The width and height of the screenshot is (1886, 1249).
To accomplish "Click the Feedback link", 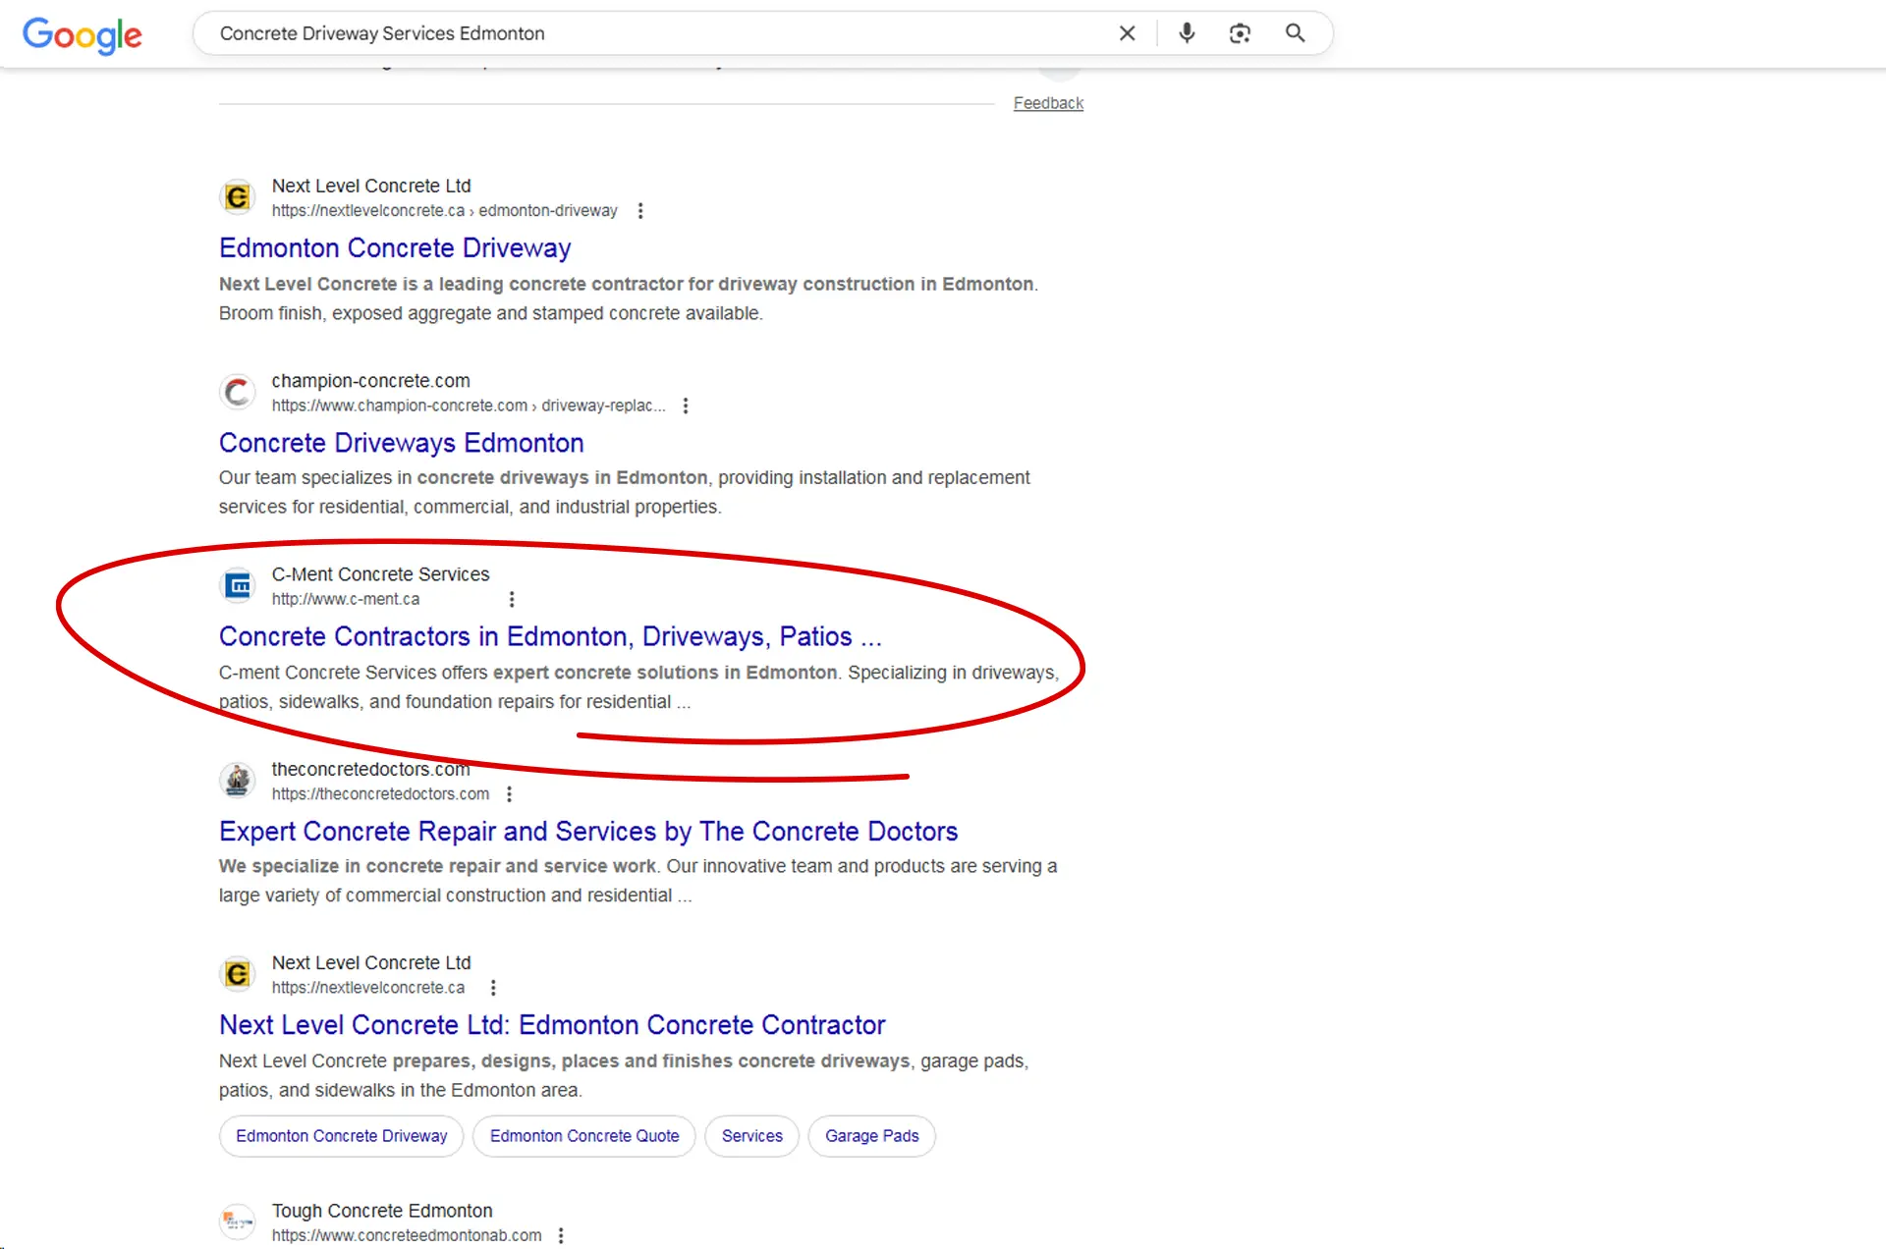I will (x=1048, y=103).
